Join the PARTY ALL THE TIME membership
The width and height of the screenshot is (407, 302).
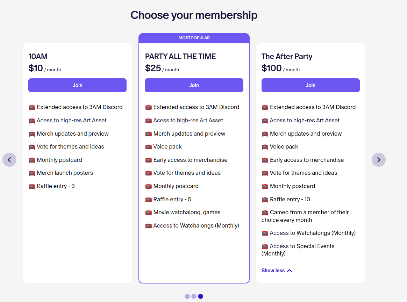194,85
